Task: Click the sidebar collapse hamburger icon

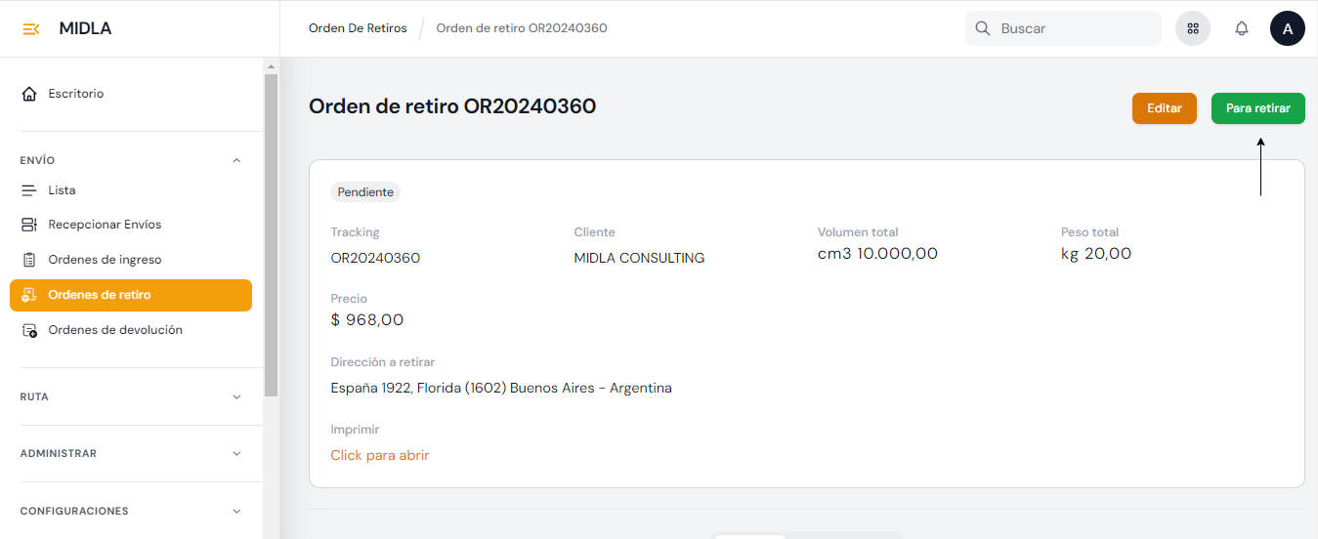Action: click(x=30, y=28)
